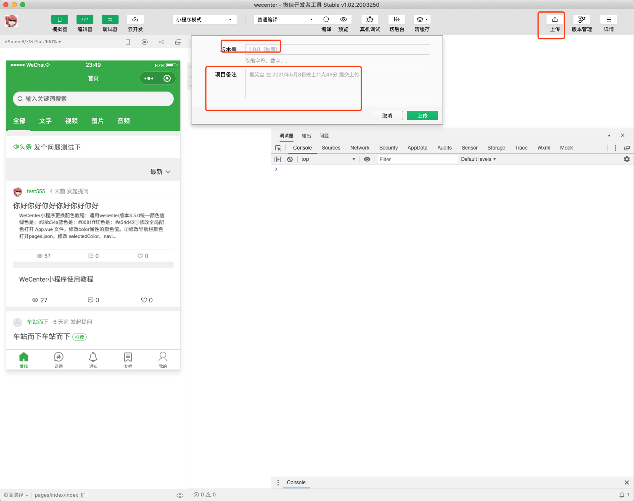Start real device debugging icon
634x501 pixels.
click(x=370, y=19)
